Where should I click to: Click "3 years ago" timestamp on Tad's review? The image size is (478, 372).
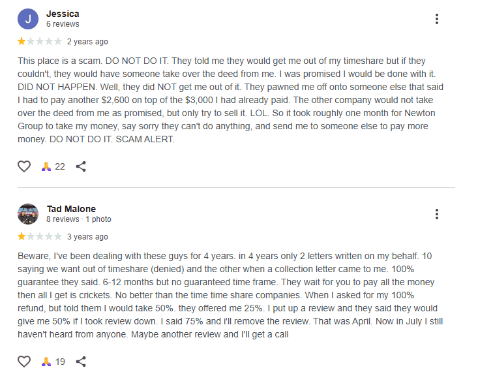tap(87, 237)
